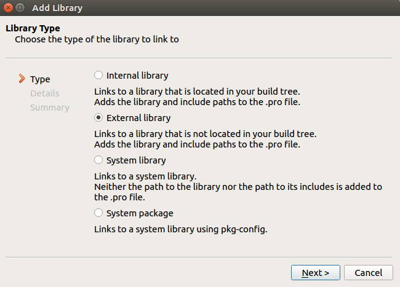
Task: Click the Next button
Action: [x=316, y=272]
